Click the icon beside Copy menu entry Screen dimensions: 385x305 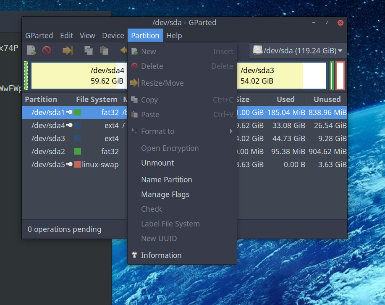(x=134, y=100)
